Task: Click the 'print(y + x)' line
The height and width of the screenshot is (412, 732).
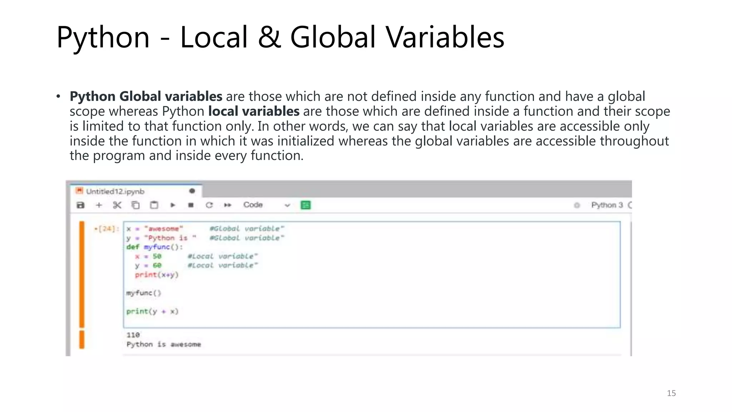Action: click(152, 311)
